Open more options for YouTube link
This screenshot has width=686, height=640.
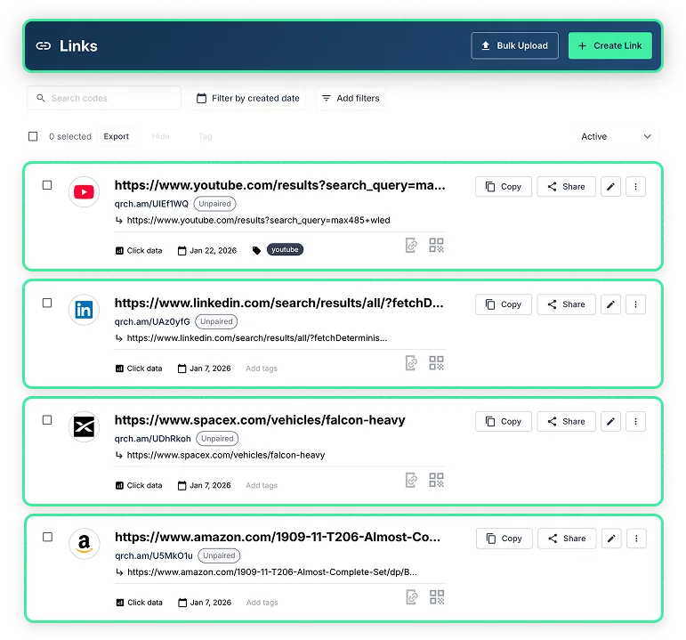635,187
